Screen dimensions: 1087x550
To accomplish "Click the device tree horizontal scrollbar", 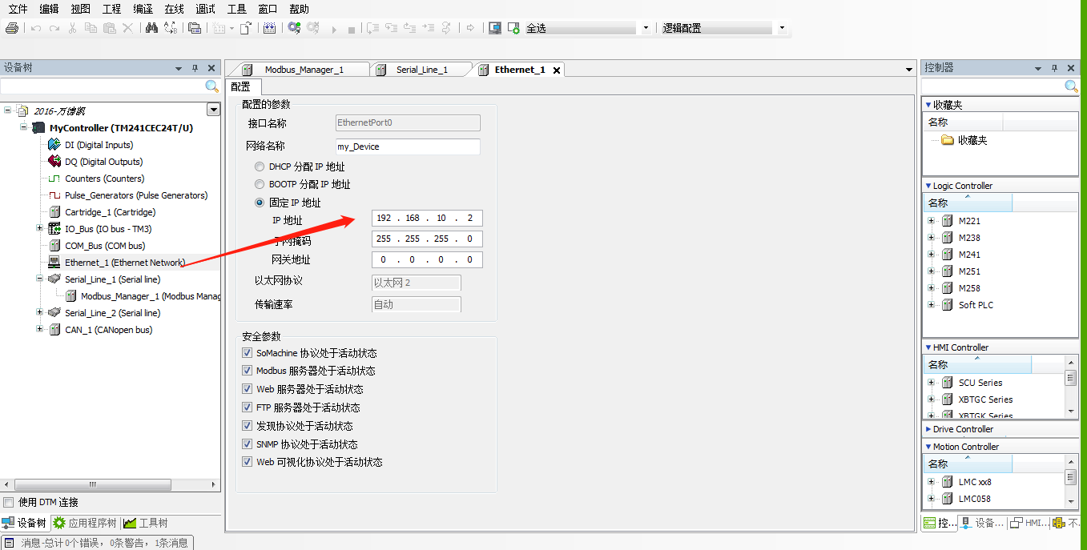I will click(92, 484).
